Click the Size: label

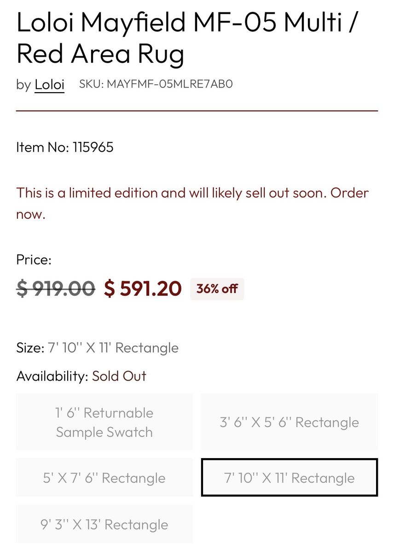[30, 348]
